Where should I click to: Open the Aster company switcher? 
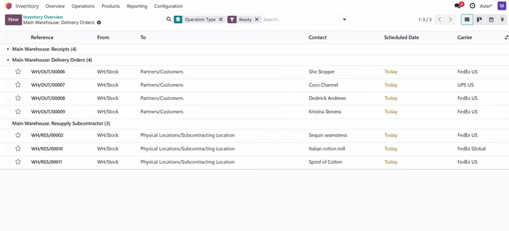(486, 6)
